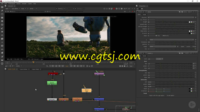The image size is (200, 112).
Task: Switch to the Node tab in Glint1 panel
Action: [x=144, y=14]
